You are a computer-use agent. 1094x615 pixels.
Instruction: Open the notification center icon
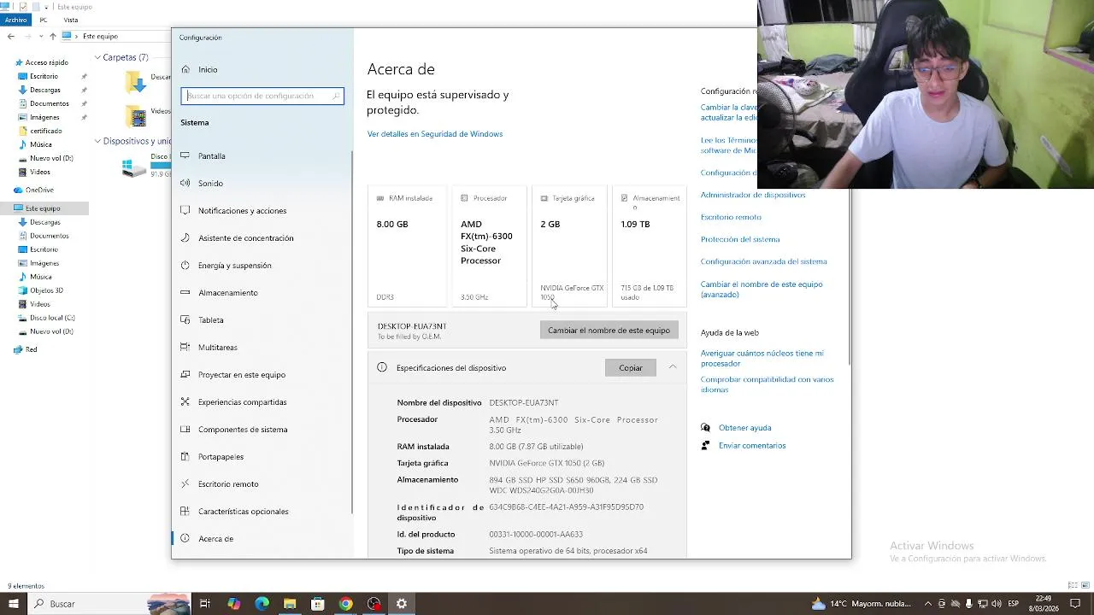tap(1076, 604)
